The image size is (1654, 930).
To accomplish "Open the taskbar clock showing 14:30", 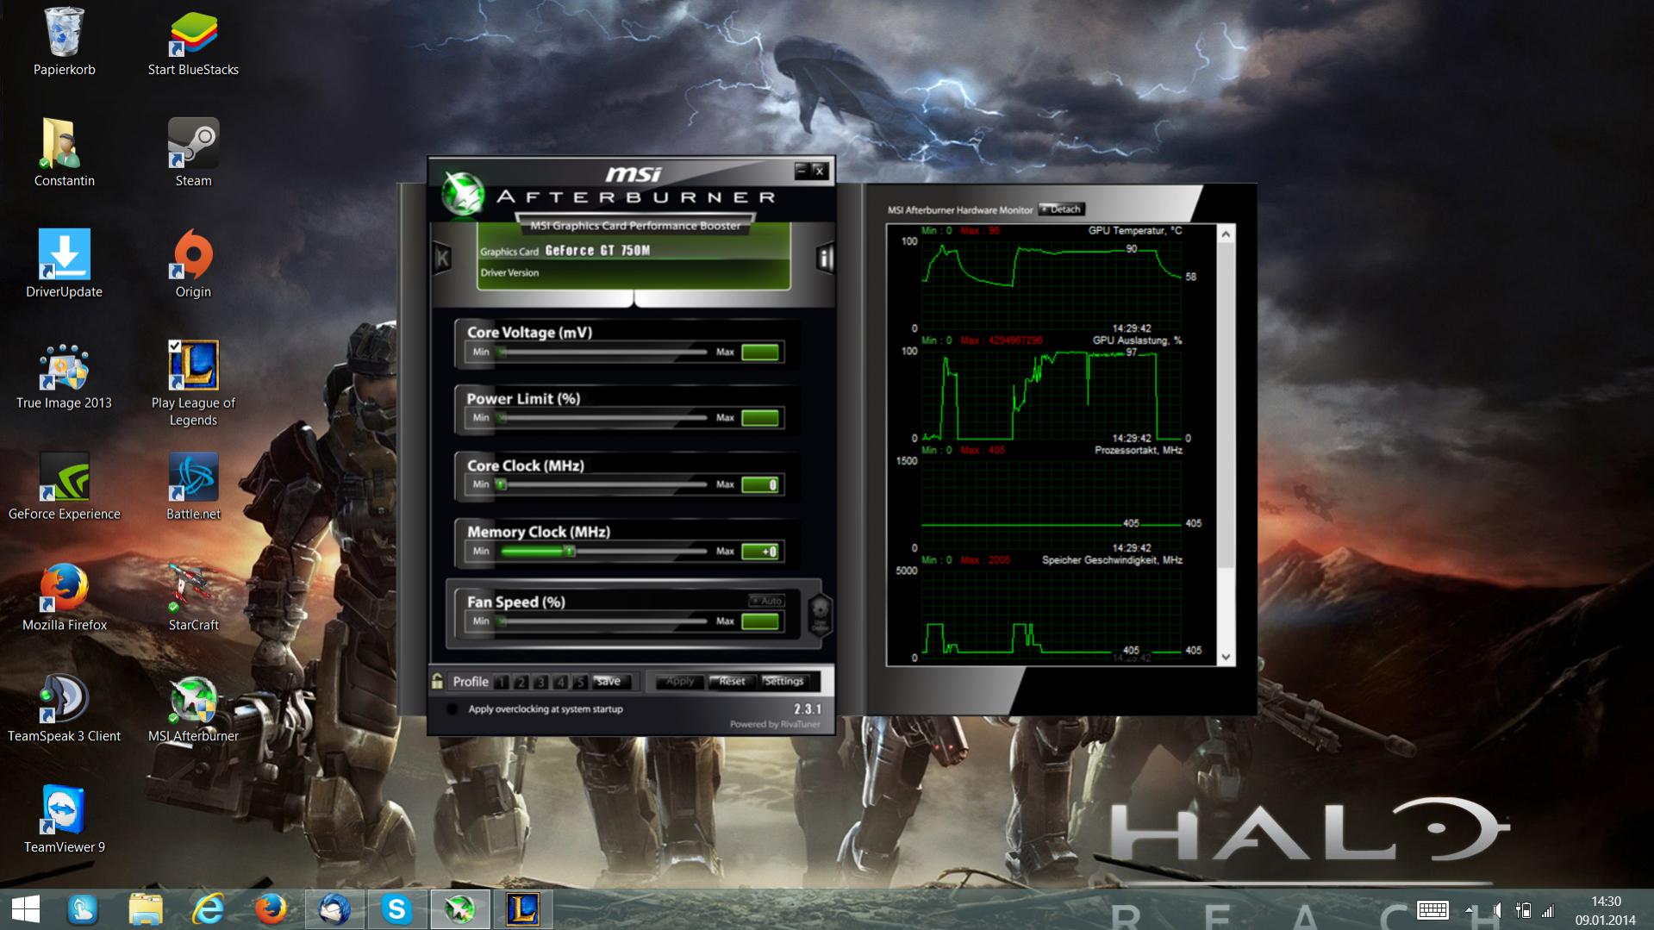I will (1606, 910).
